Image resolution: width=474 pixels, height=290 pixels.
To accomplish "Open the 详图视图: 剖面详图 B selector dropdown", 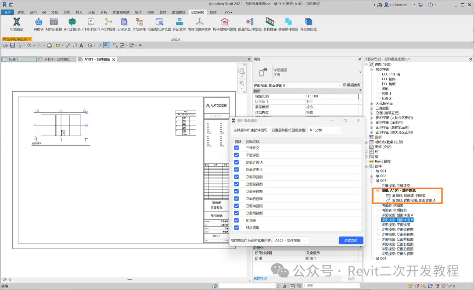I will [x=297, y=86].
